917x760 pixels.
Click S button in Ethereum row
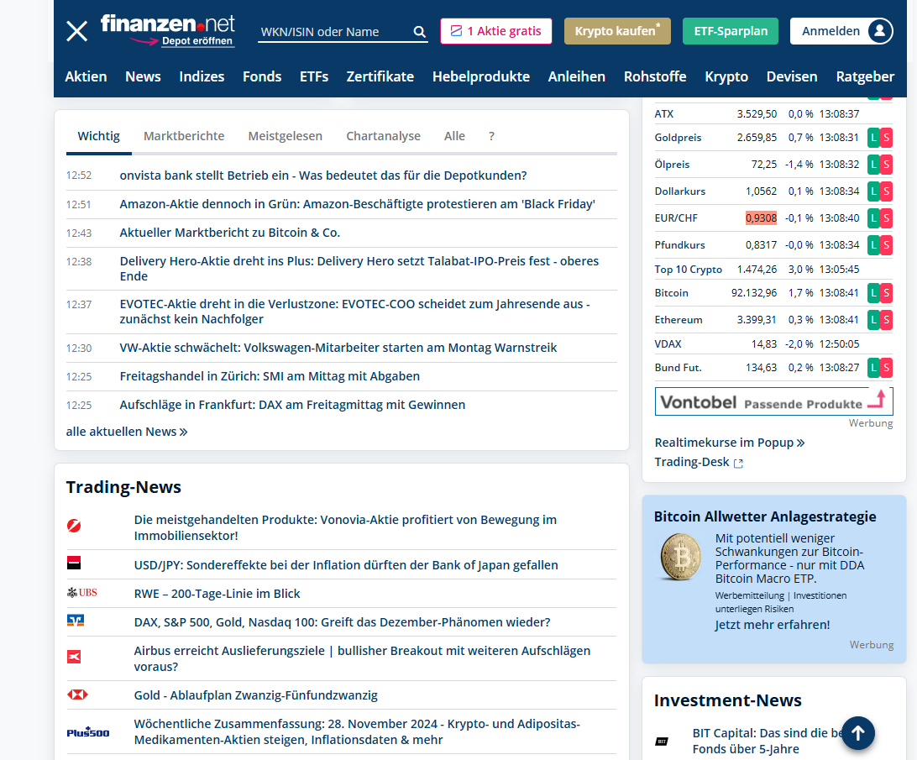click(x=886, y=319)
